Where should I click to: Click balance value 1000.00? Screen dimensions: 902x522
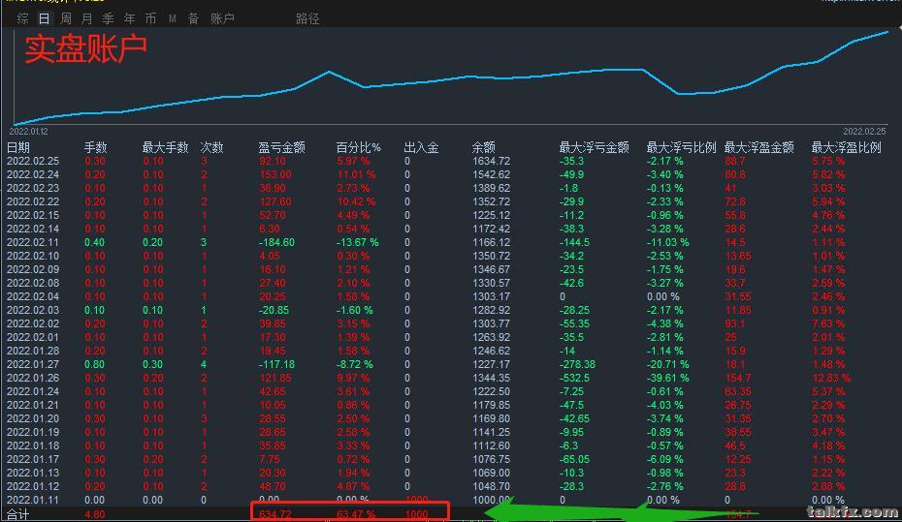pos(492,500)
